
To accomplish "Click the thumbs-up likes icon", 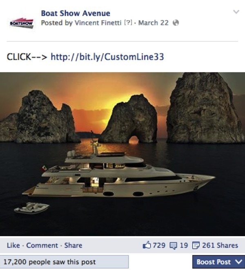I will click(x=147, y=245).
